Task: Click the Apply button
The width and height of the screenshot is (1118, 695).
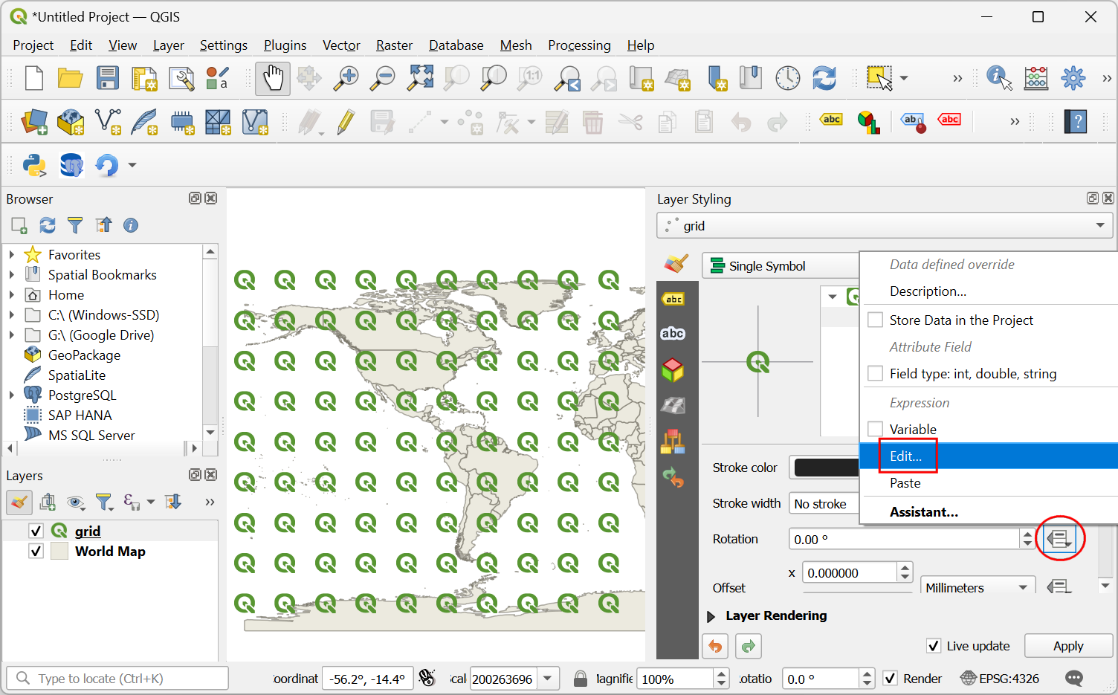Action: coord(1067,646)
